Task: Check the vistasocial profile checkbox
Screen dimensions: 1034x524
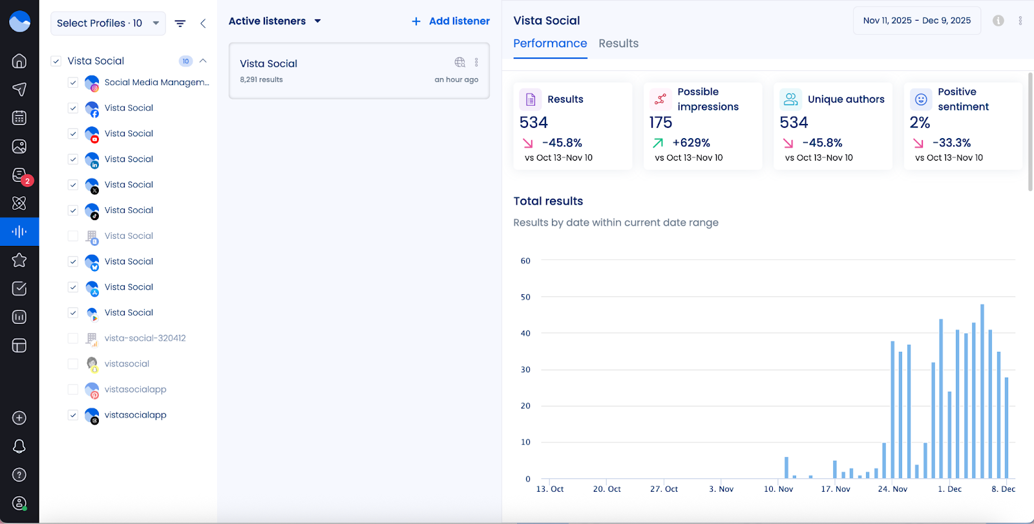Action: coord(73,364)
